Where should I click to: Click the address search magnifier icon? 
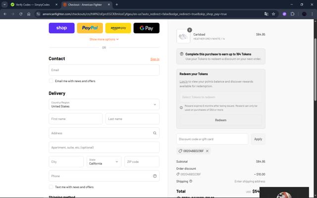click(155, 133)
